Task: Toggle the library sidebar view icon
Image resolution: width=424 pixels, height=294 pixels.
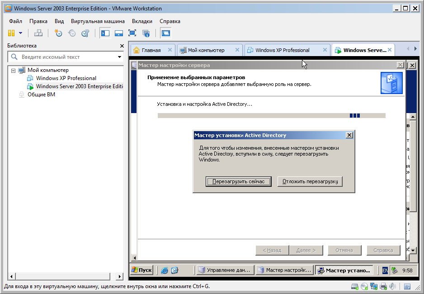Action: (x=105, y=33)
